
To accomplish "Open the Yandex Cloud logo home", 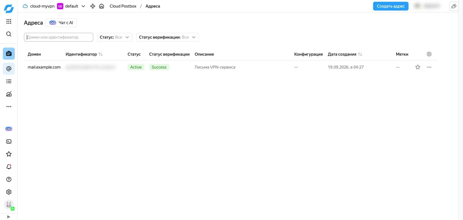I will click(9, 9).
